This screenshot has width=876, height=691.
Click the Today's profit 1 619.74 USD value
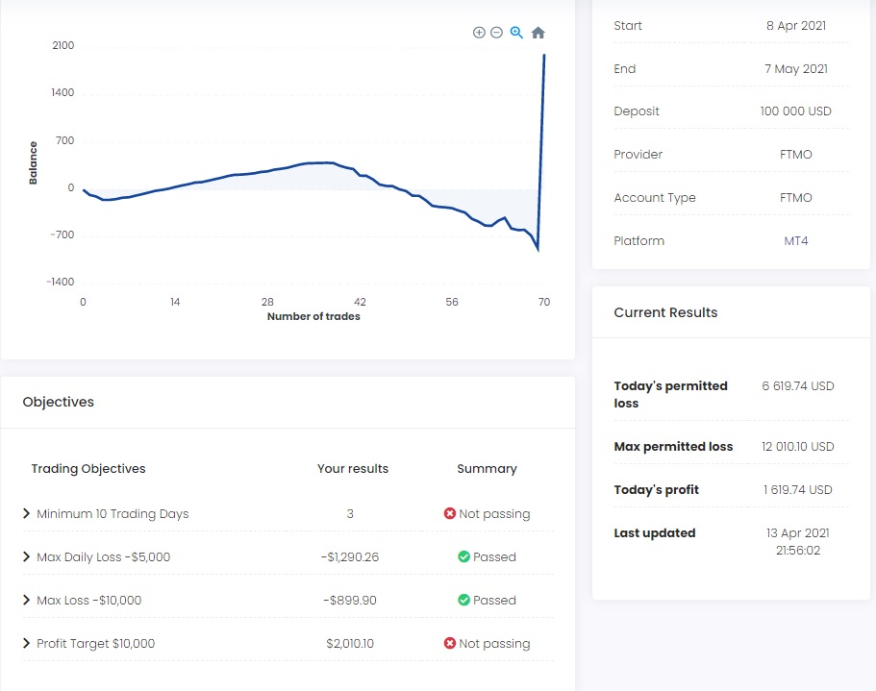click(x=798, y=490)
